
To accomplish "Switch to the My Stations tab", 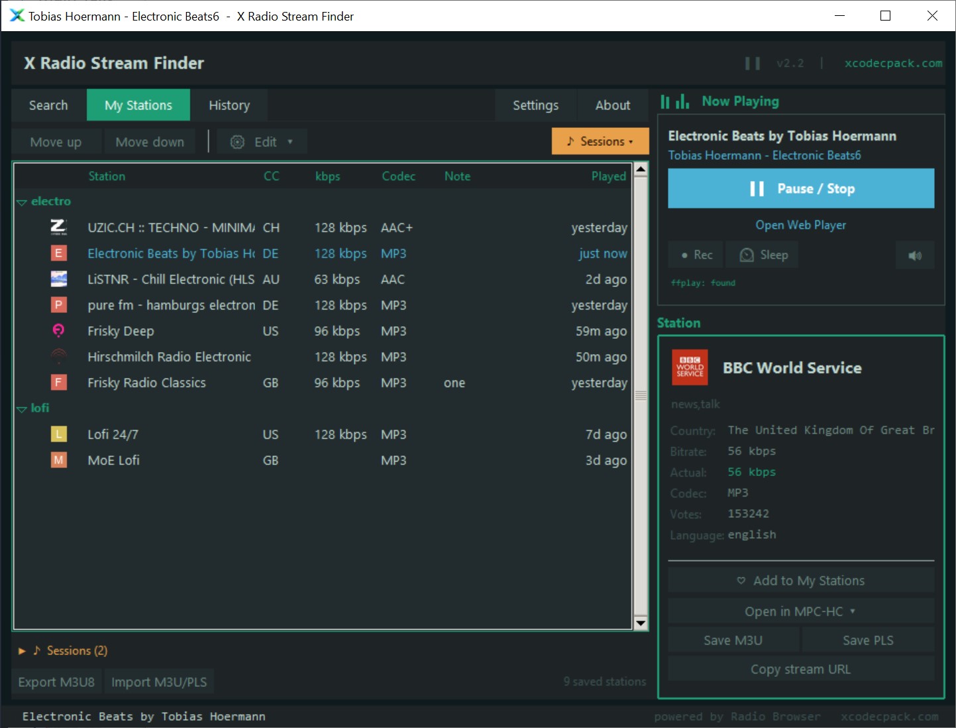I will coord(138,105).
